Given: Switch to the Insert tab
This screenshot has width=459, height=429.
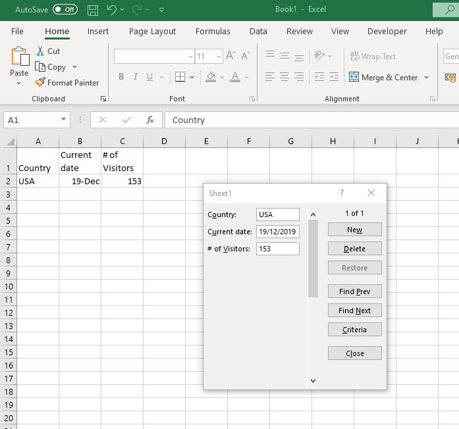Looking at the screenshot, I should [98, 32].
